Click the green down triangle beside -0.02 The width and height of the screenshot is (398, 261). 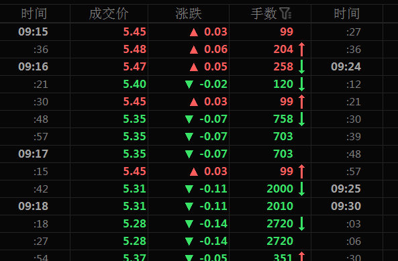[x=189, y=85]
